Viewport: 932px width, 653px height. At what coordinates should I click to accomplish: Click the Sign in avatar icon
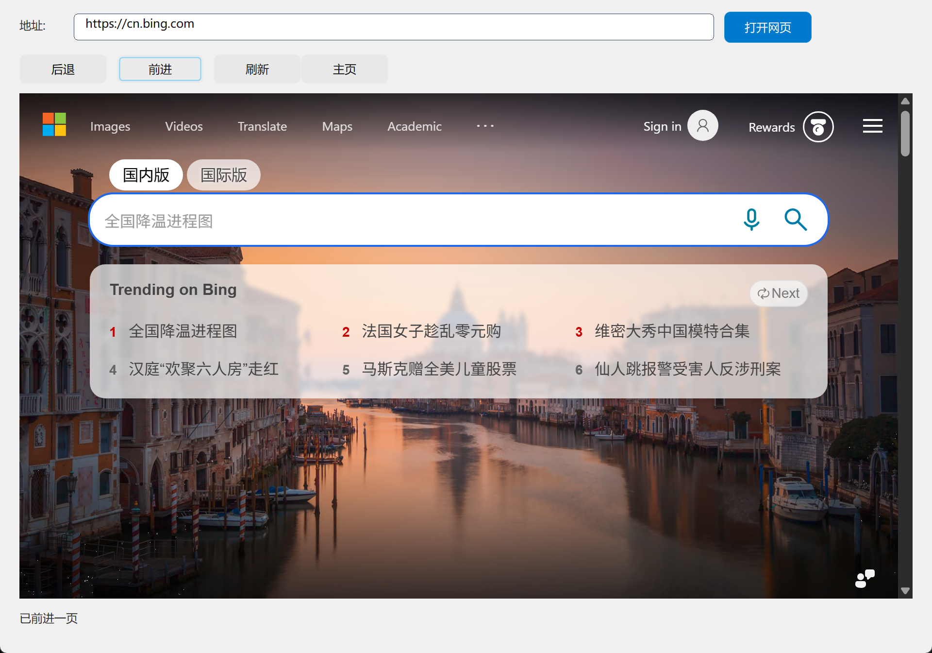tap(702, 126)
